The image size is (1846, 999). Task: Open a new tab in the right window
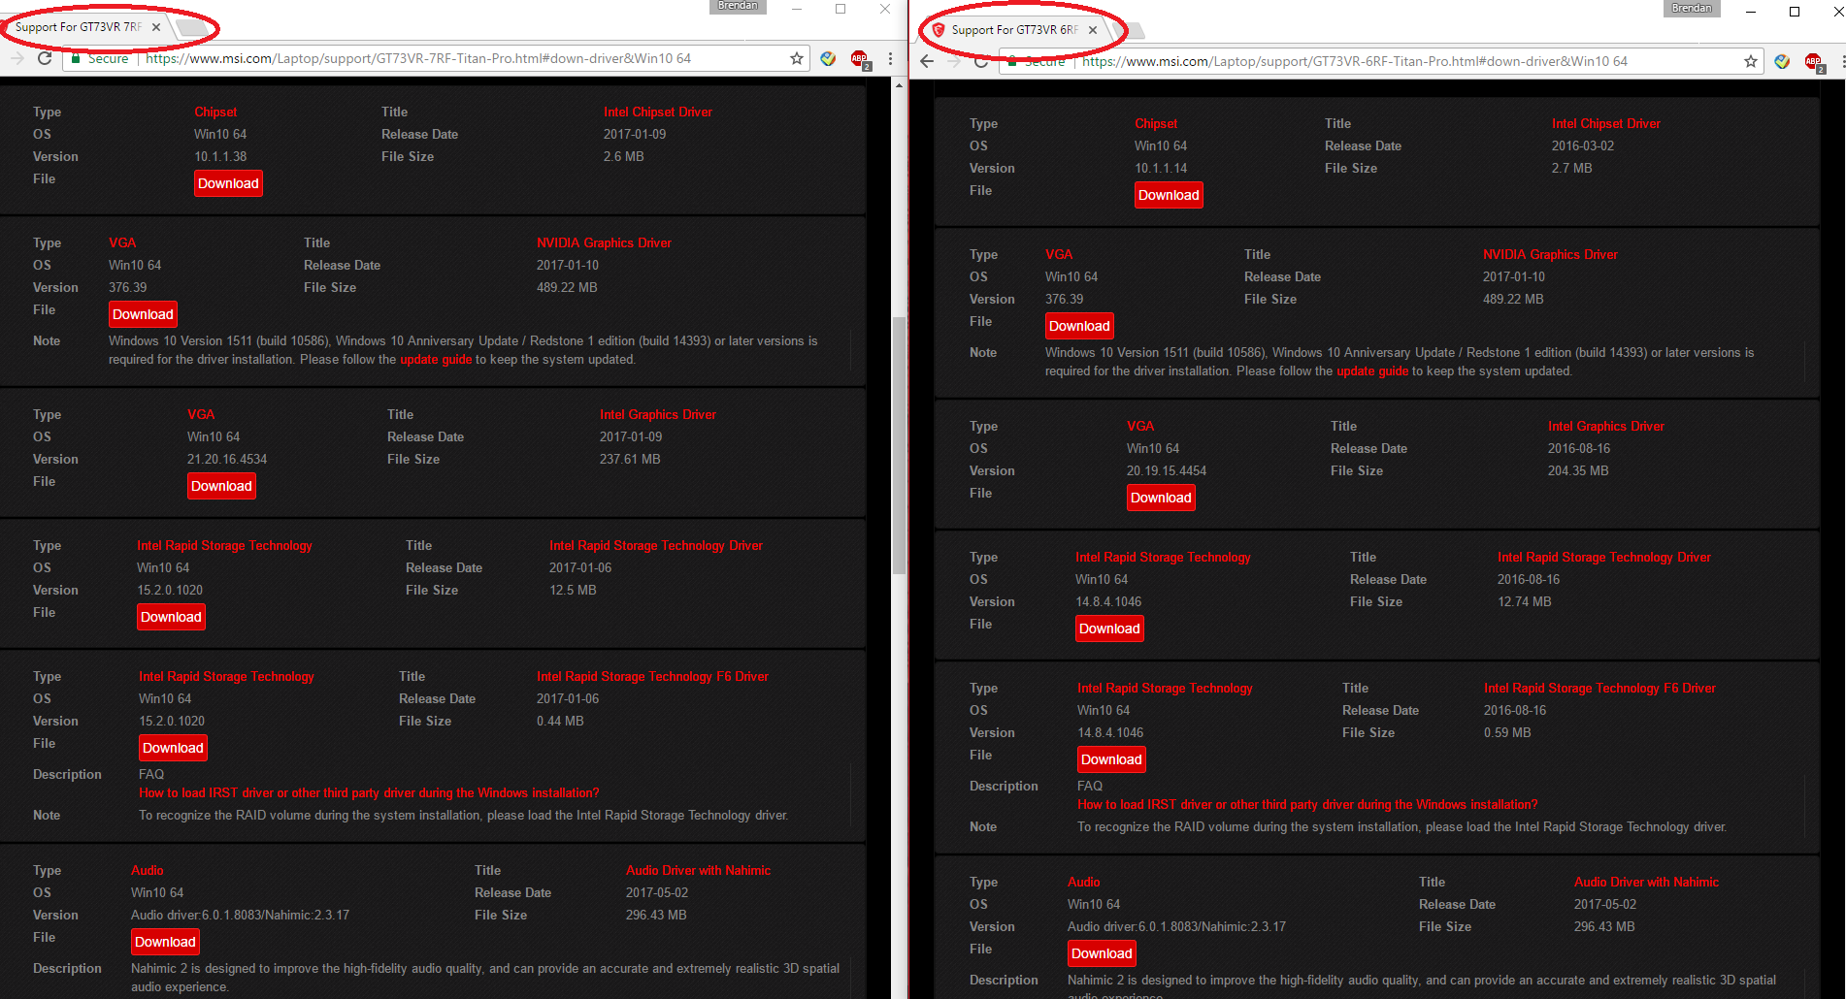[x=1132, y=30]
